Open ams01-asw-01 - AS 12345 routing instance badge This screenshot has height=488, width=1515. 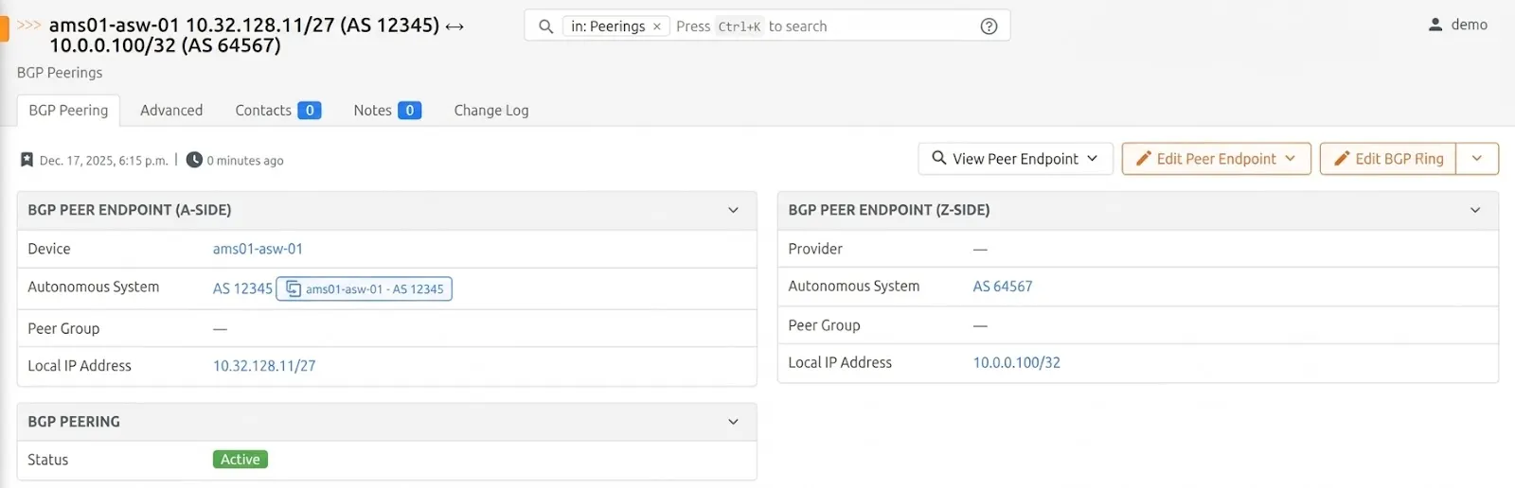(364, 288)
